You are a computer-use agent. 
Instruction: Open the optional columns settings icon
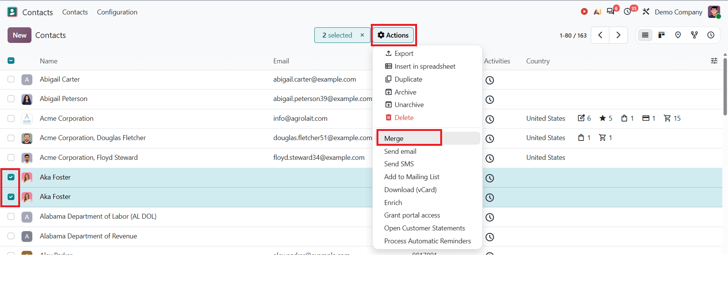(714, 61)
